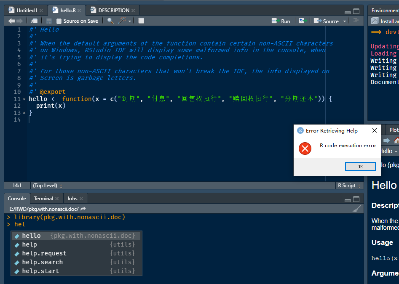Click Install and Restart in Build pane
Viewport: 399px width, 284px height.
[385, 20]
